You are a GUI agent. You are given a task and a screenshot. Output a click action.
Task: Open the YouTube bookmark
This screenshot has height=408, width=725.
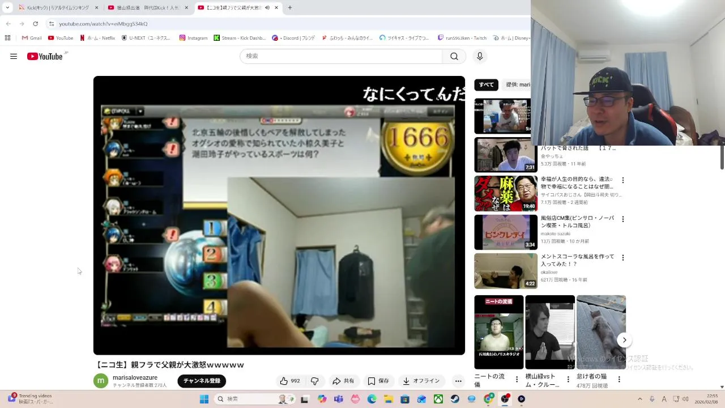pyautogui.click(x=61, y=38)
